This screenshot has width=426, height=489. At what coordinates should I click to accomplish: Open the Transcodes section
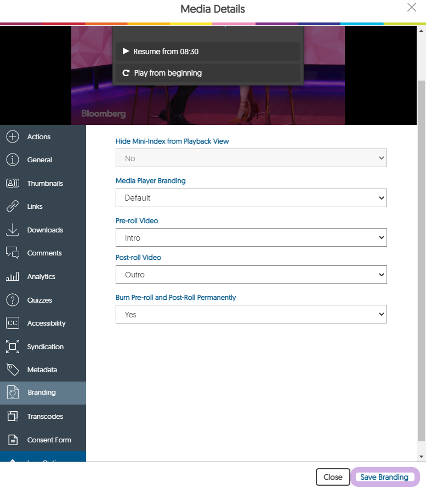45,417
